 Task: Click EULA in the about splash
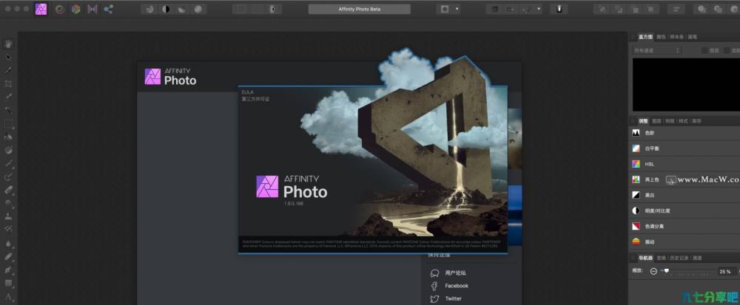(x=247, y=92)
